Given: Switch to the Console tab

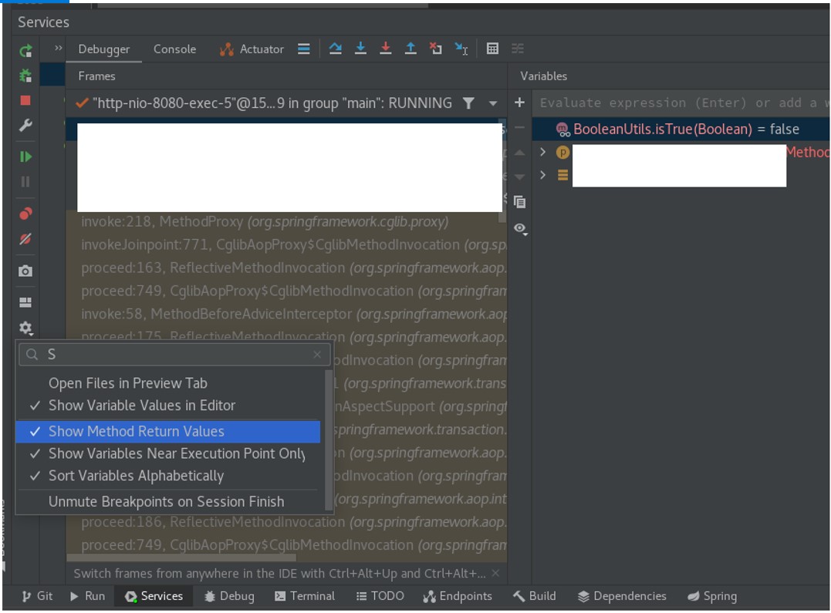Looking at the screenshot, I should [x=175, y=49].
